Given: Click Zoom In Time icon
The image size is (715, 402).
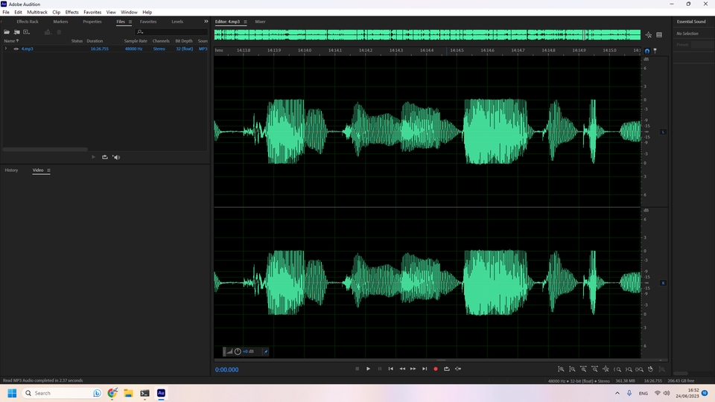Looking at the screenshot, I should coord(583,369).
